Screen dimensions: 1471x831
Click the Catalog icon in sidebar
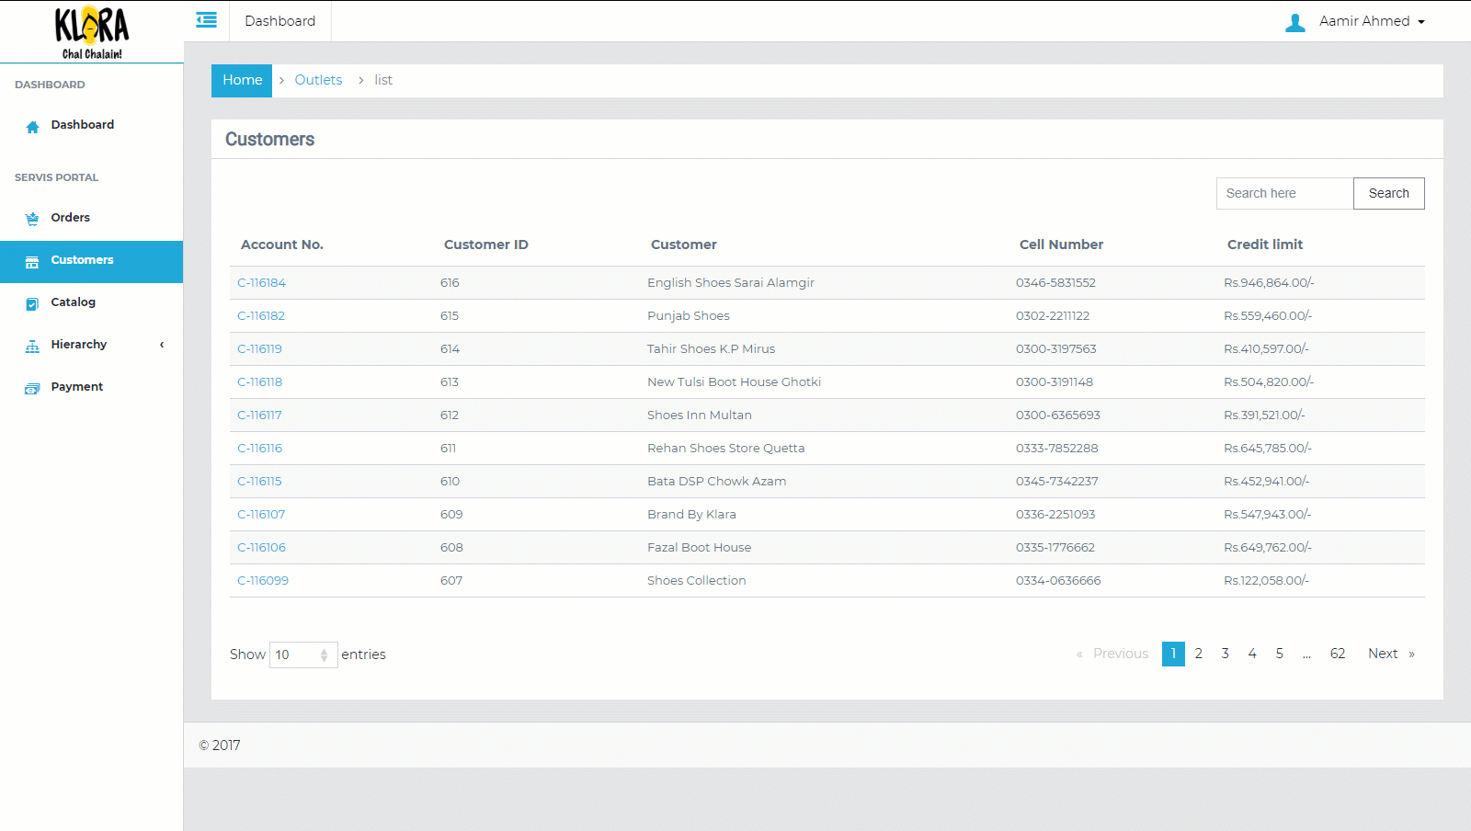point(32,303)
